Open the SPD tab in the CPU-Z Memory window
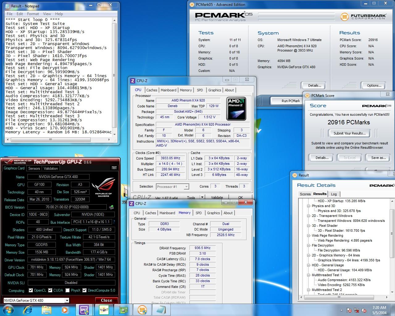Viewport: 395px width, 316px height. pos(199,213)
